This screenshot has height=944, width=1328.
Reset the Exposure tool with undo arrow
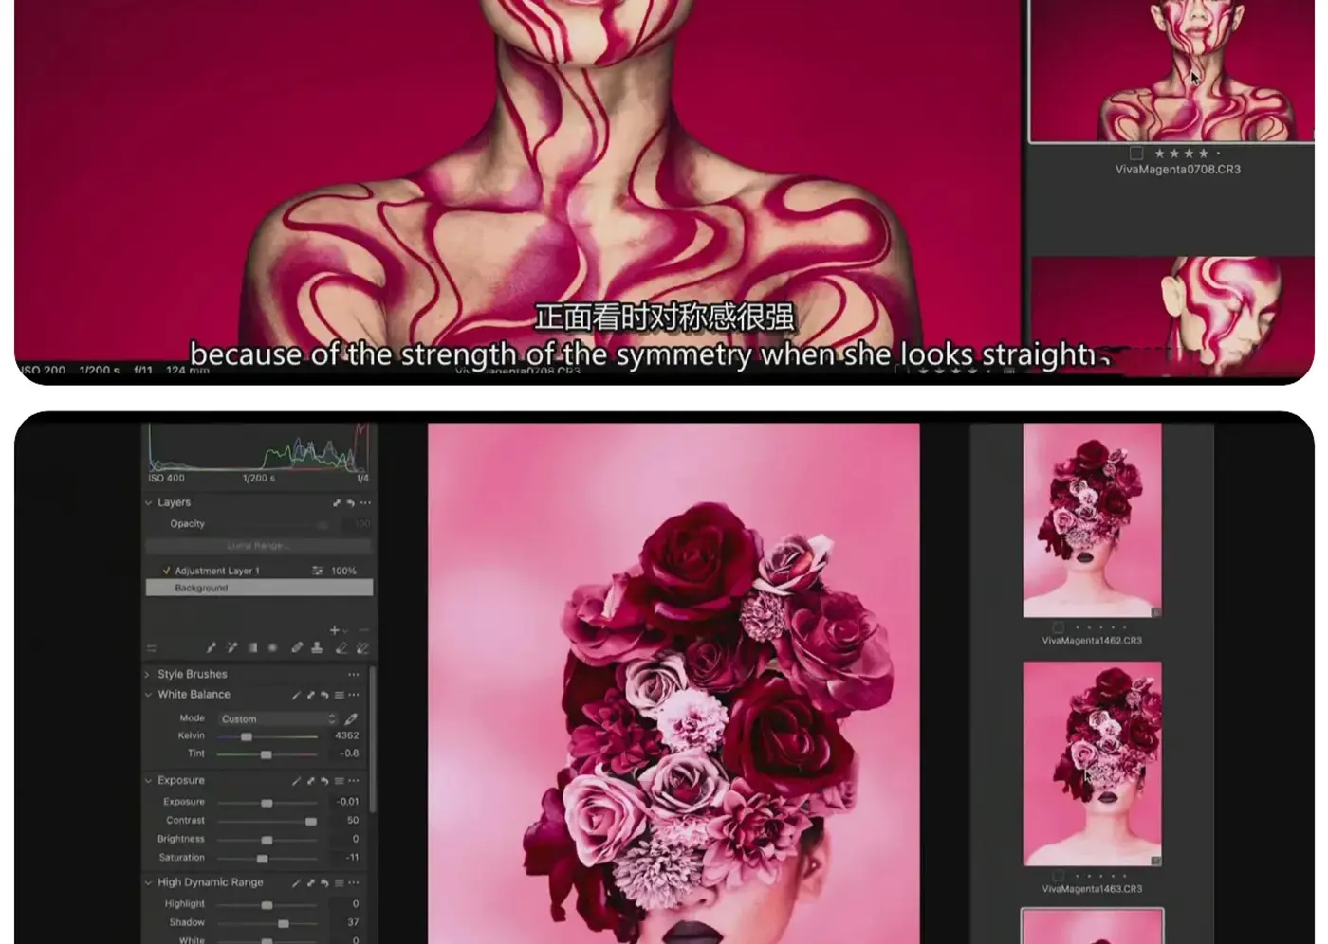click(324, 781)
